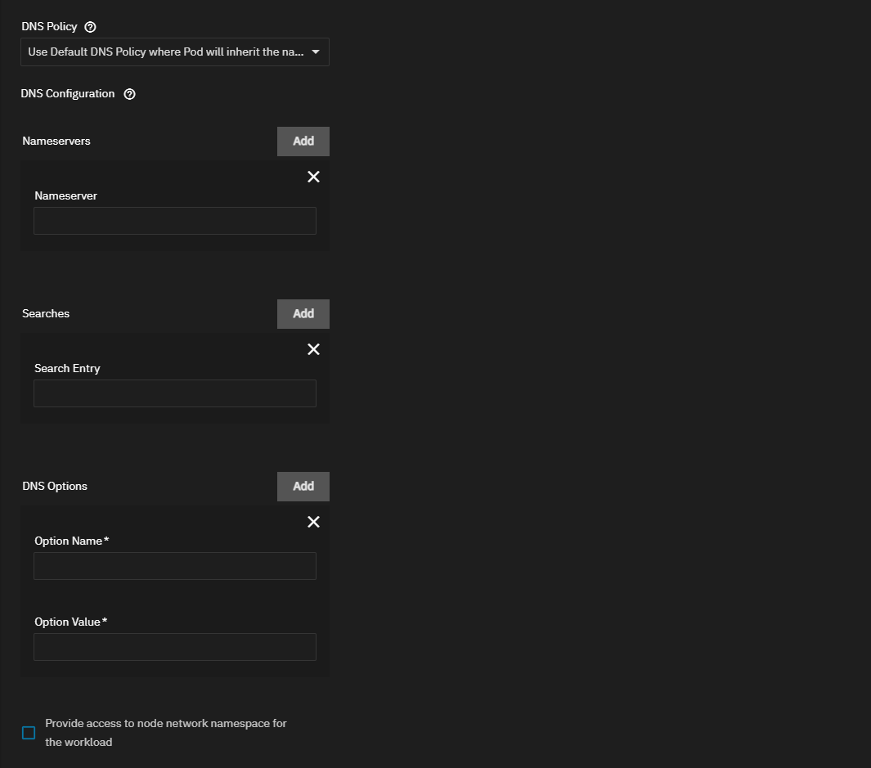Click the Option Name input box
This screenshot has width=871, height=768.
(174, 565)
